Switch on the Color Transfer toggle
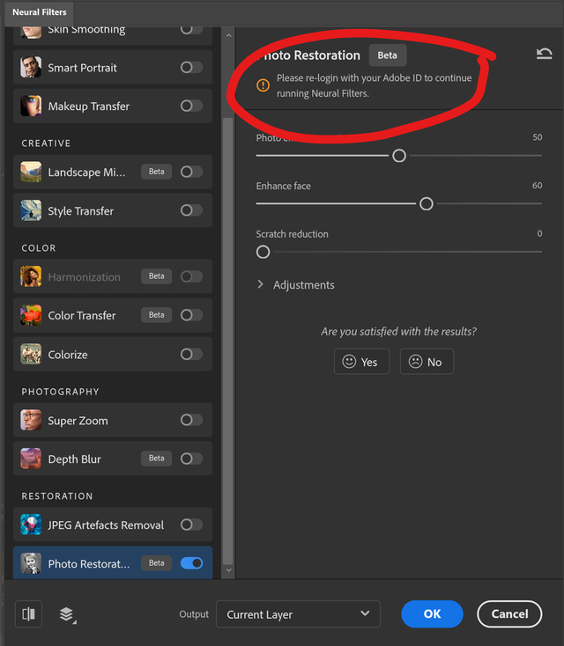Image resolution: width=564 pixels, height=646 pixels. pyautogui.click(x=191, y=315)
